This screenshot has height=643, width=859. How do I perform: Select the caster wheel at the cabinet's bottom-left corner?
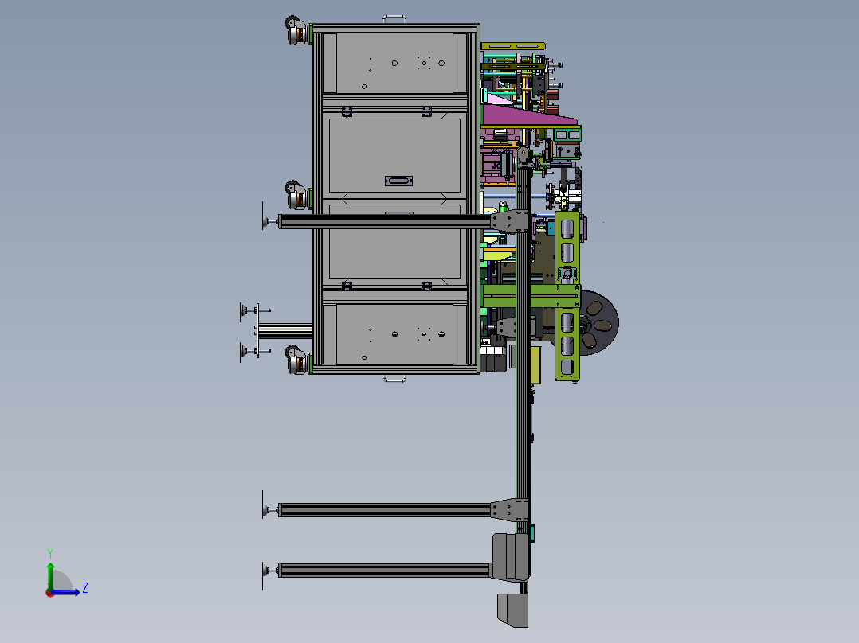point(296,360)
